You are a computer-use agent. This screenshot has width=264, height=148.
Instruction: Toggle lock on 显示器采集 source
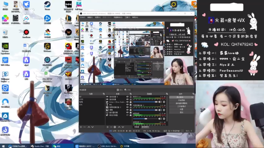(x=130, y=112)
